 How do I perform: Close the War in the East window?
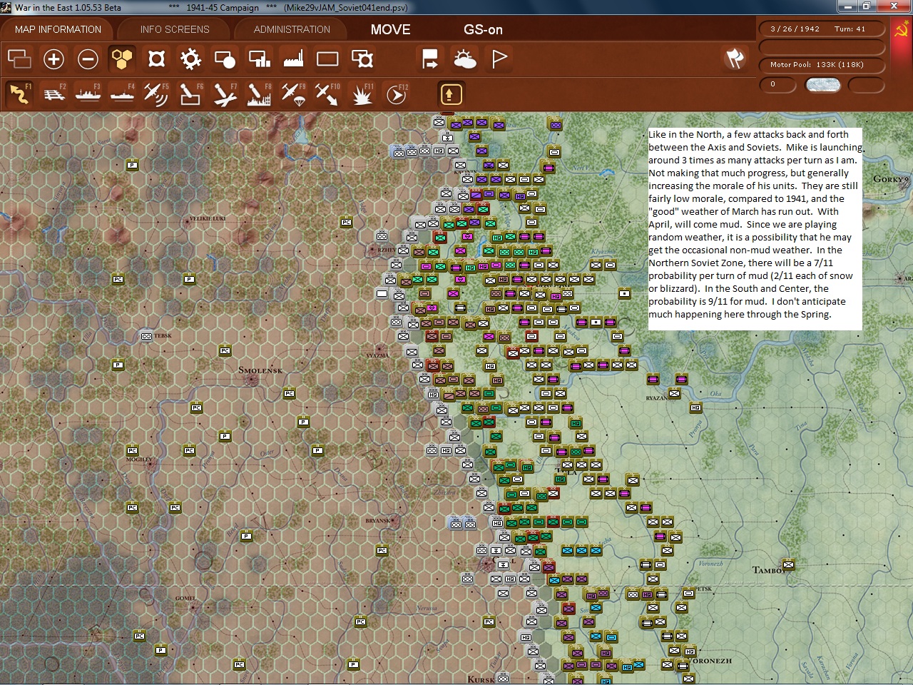pyautogui.click(x=892, y=6)
